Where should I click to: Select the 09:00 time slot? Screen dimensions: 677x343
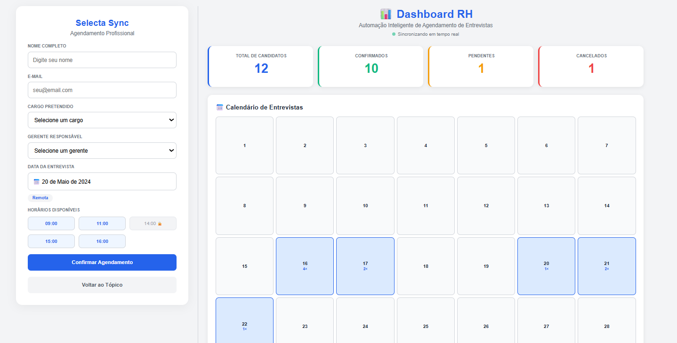[51, 224]
